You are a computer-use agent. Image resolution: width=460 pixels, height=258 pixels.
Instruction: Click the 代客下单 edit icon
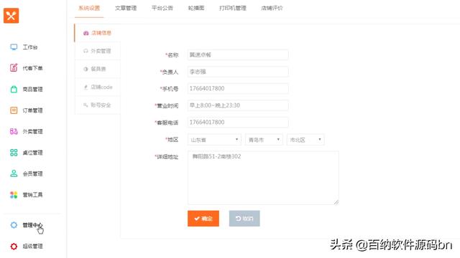pyautogui.click(x=14, y=68)
